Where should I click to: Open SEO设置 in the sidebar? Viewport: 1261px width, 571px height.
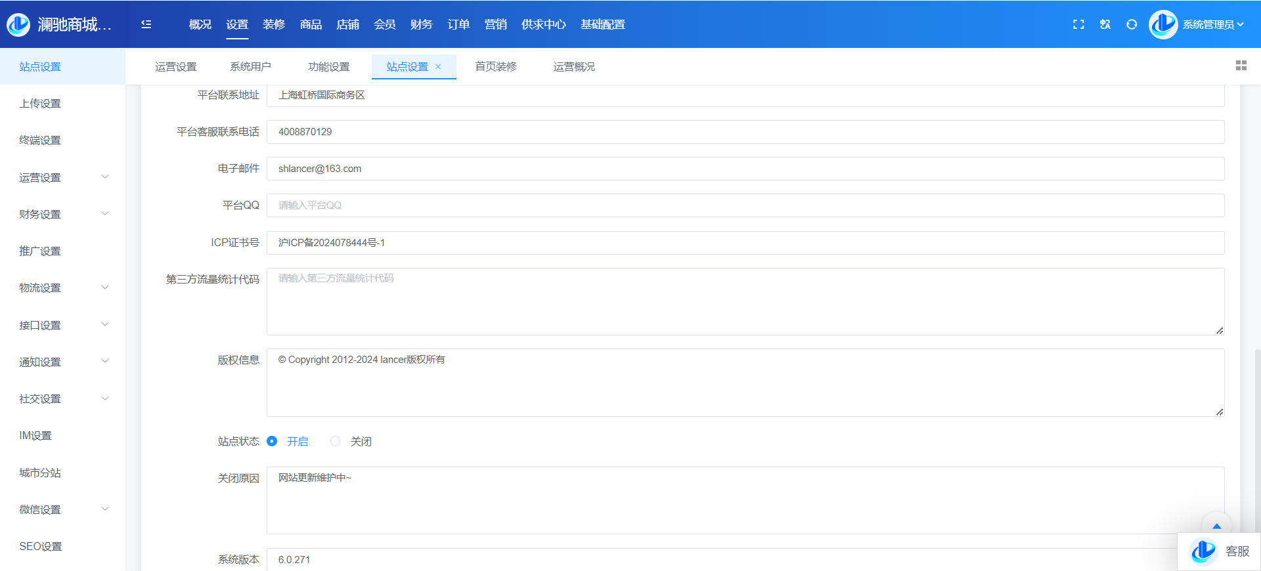[x=40, y=546]
